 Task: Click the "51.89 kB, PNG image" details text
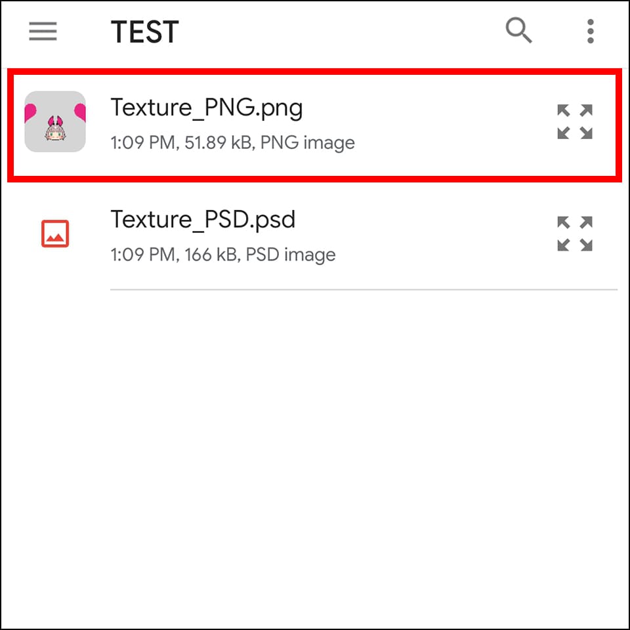tap(270, 143)
